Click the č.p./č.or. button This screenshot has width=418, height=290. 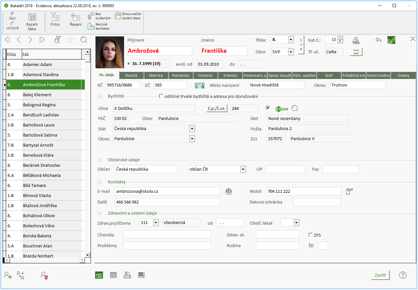coord(217,109)
